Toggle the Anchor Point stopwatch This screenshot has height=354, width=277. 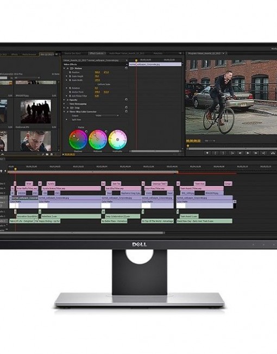click(x=70, y=92)
